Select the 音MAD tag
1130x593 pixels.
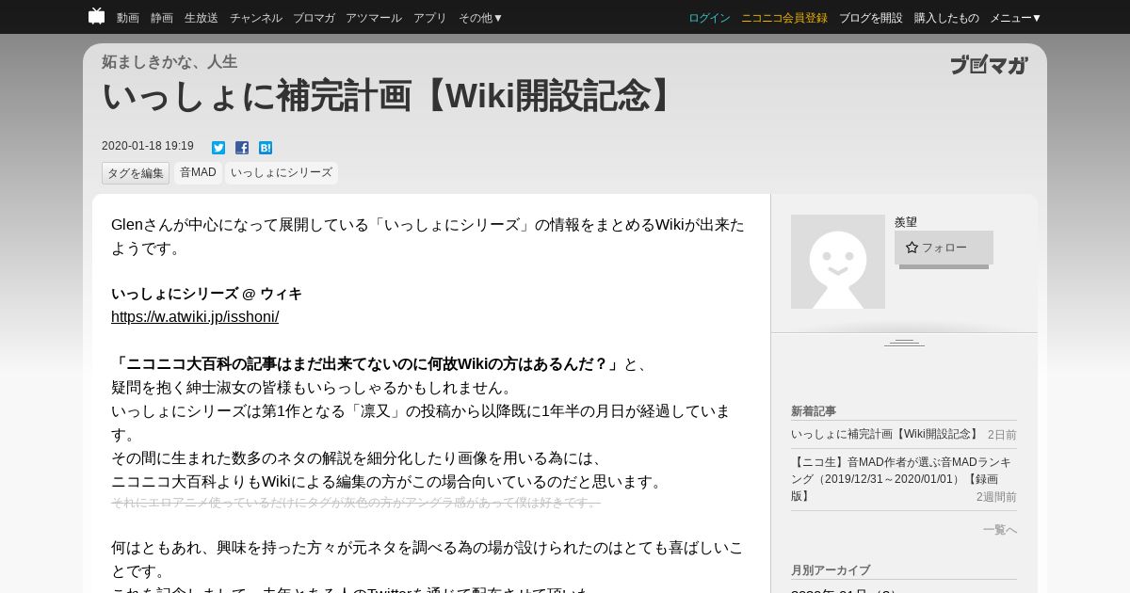click(x=198, y=173)
